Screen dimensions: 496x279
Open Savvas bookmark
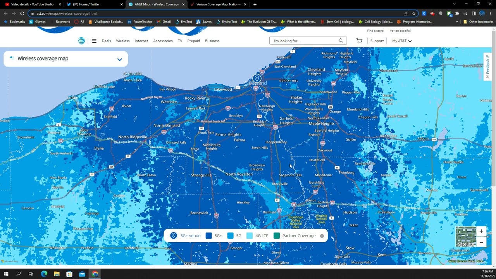pos(204,22)
